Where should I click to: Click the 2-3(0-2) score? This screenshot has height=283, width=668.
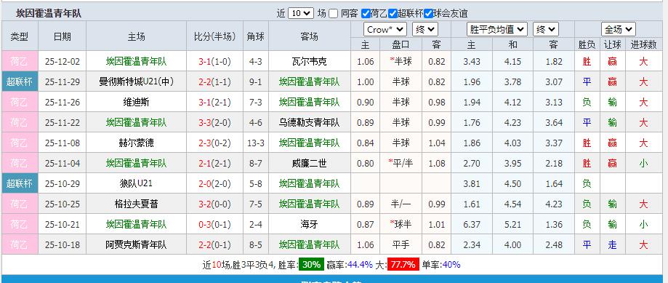214,143
